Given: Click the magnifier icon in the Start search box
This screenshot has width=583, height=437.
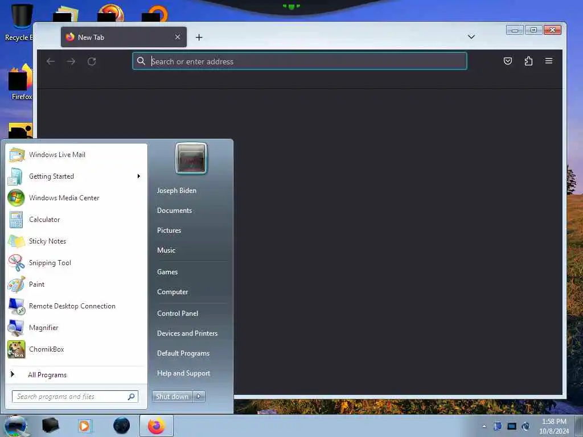Looking at the screenshot, I should [132, 397].
